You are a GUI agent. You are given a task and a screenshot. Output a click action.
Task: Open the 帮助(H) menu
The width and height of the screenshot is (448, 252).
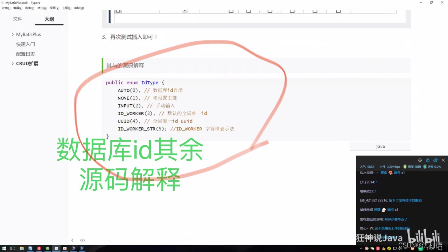coord(79,8)
